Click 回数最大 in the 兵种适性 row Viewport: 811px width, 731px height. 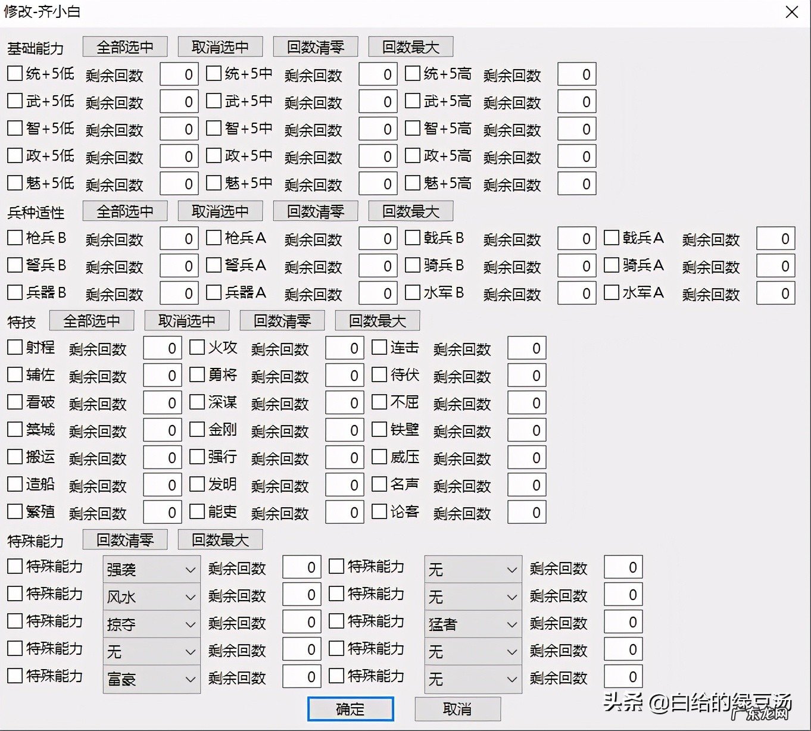tap(410, 210)
